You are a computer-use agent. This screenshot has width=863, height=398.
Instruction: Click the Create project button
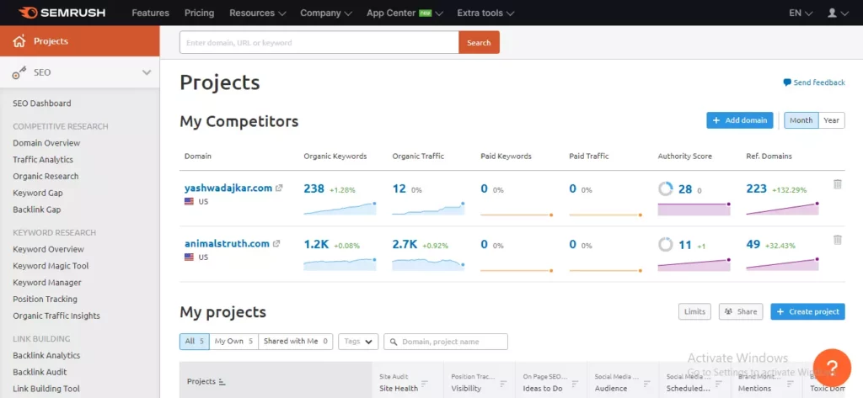click(807, 311)
